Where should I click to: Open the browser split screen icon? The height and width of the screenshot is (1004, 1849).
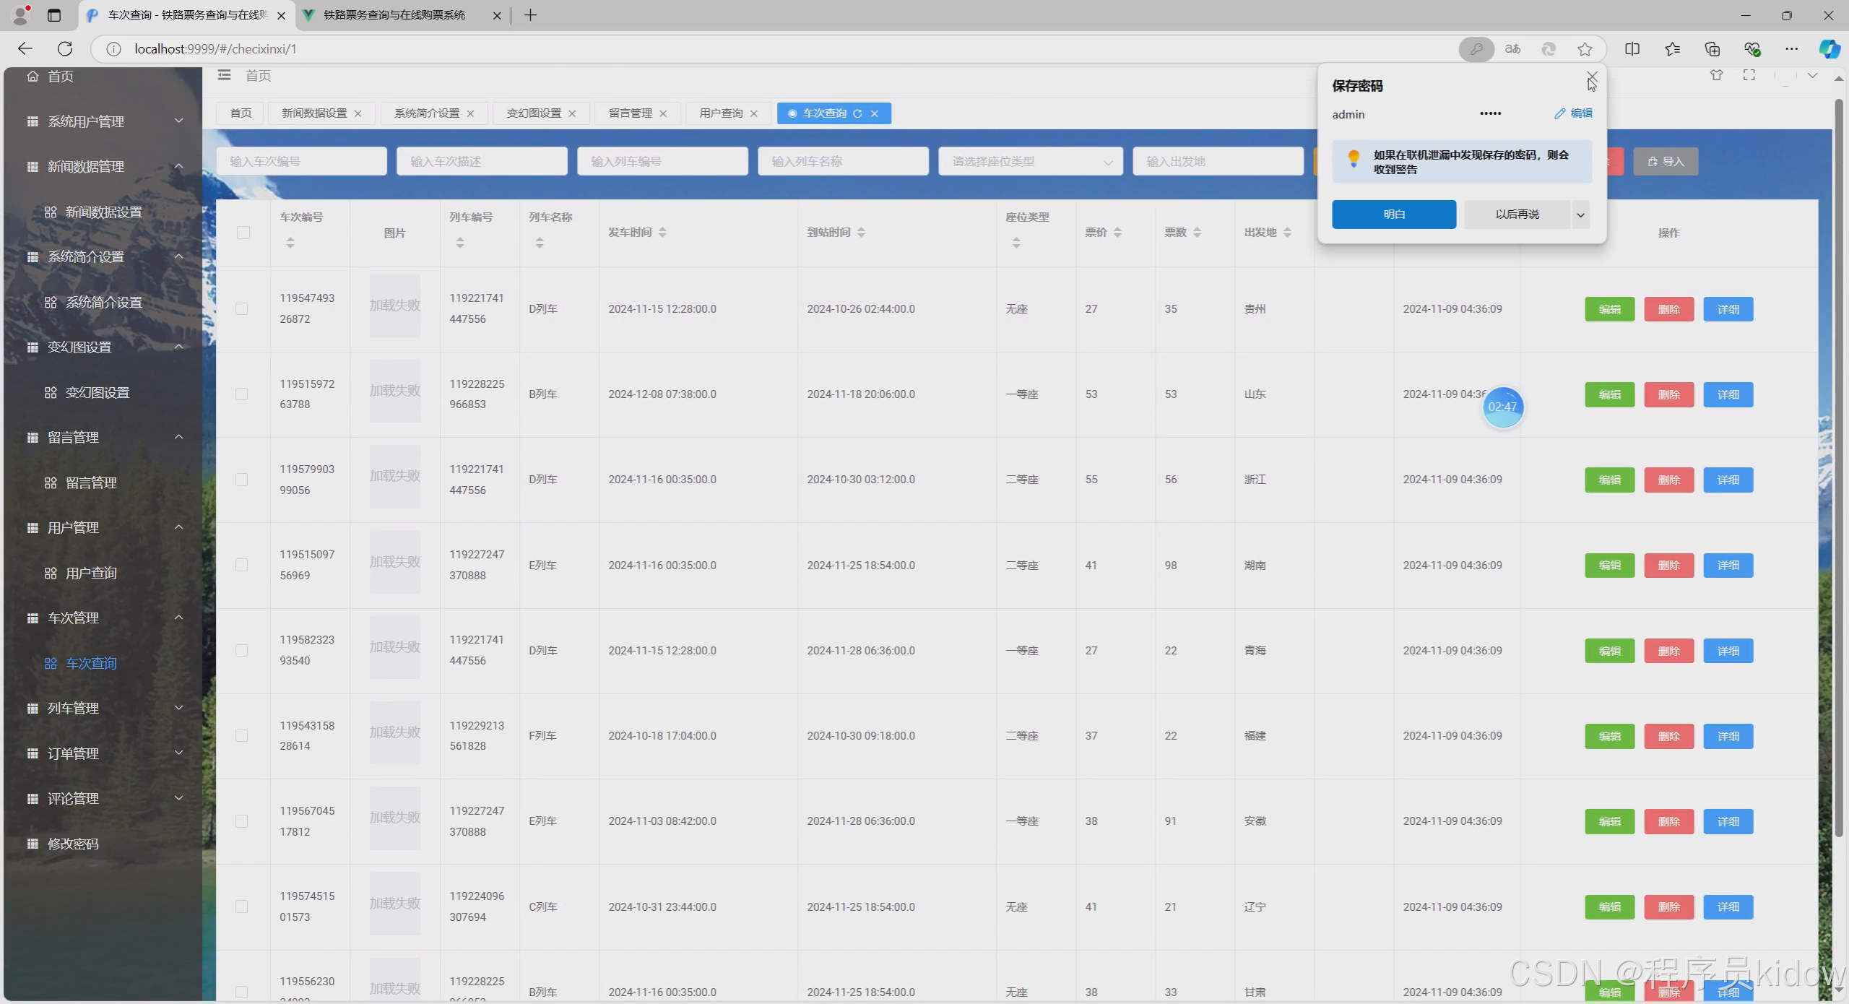click(x=1632, y=49)
